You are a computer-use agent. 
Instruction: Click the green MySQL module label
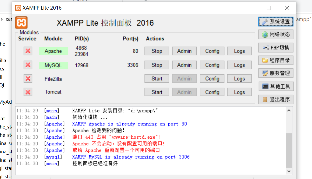[x=53, y=65]
